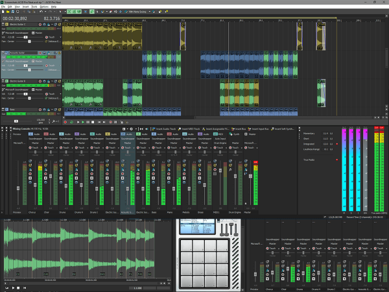Open the Touch dropdown on Chorus mixer channel
The width and height of the screenshot is (389, 292).
pos(41,148)
